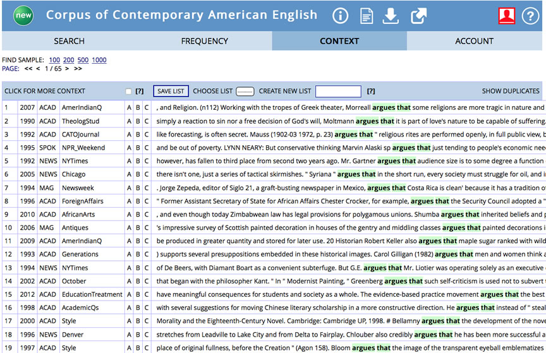
Task: Open source Chicago in row 6
Action: coord(73,174)
